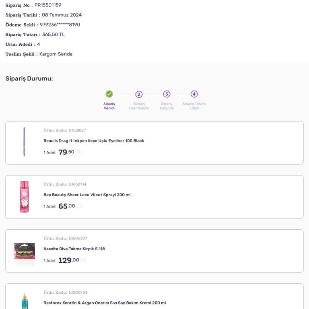Image resolution: width=309 pixels, height=309 pixels.
Task: Click step 3 circle in order status
Action: point(167,94)
